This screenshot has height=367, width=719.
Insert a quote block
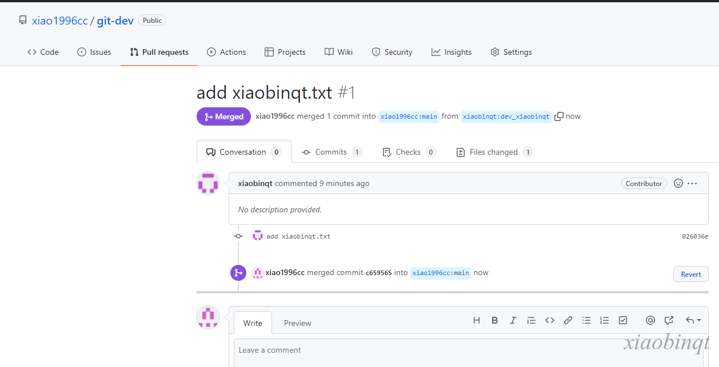point(532,320)
